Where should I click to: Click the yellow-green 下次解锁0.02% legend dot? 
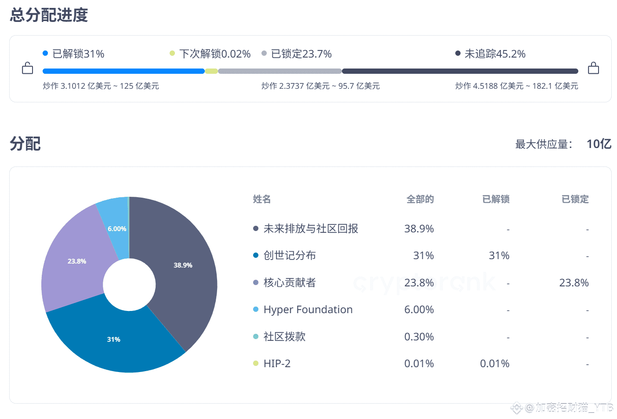click(x=172, y=54)
